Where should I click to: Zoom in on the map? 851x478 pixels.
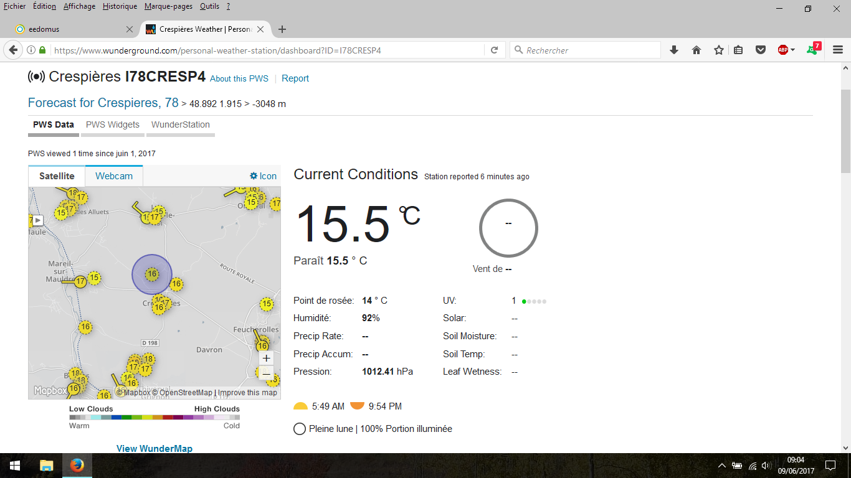coord(267,358)
